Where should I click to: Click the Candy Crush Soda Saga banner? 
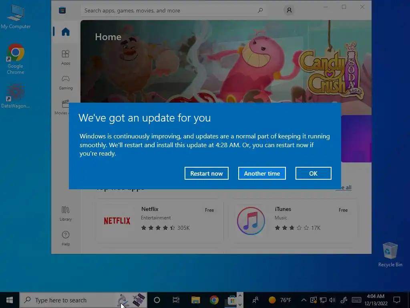coord(226,61)
